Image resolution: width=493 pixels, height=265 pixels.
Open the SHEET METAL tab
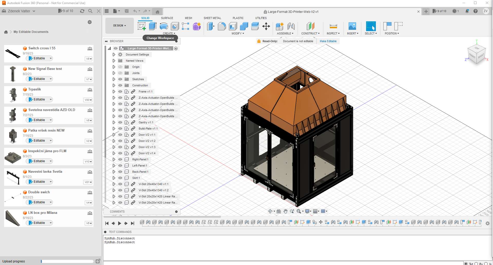212,18
